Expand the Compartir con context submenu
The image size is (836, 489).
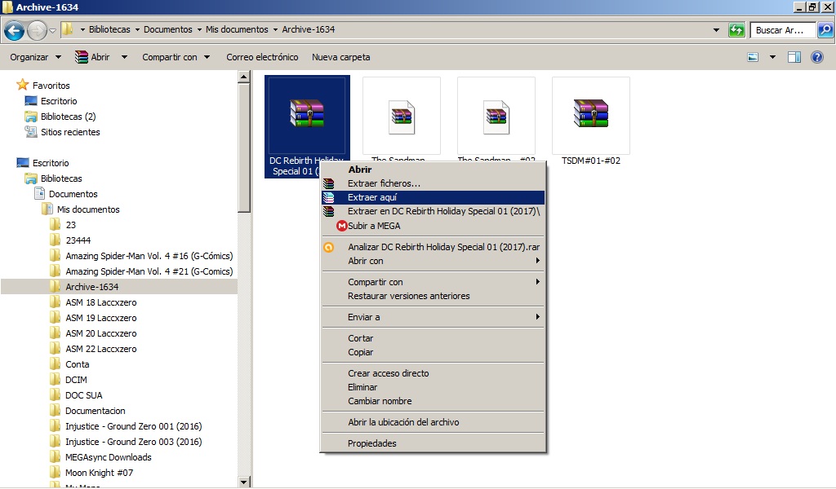(433, 281)
